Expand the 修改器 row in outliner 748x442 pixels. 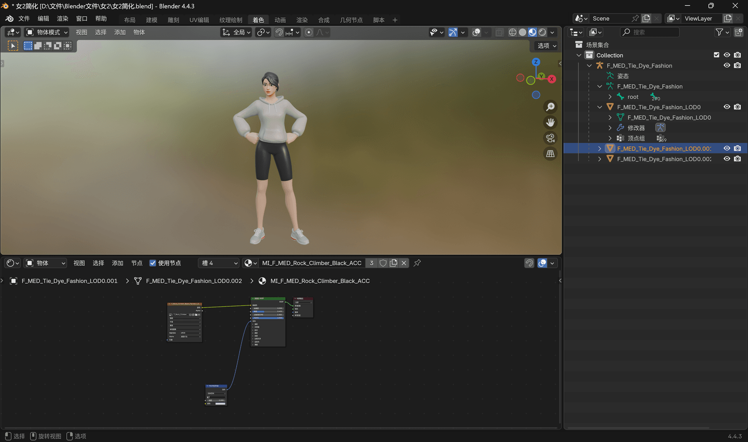tap(610, 128)
